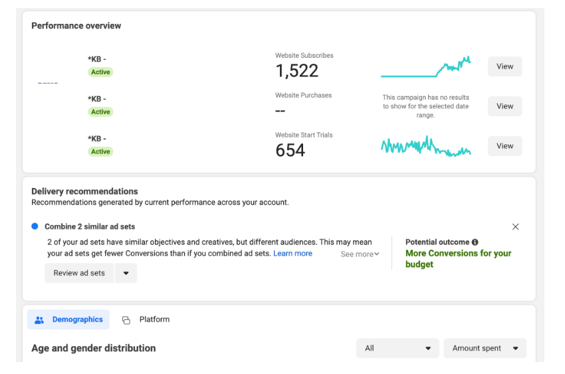
Task: Open dropdown arrow beside Review ad sets
Action: coord(126,273)
